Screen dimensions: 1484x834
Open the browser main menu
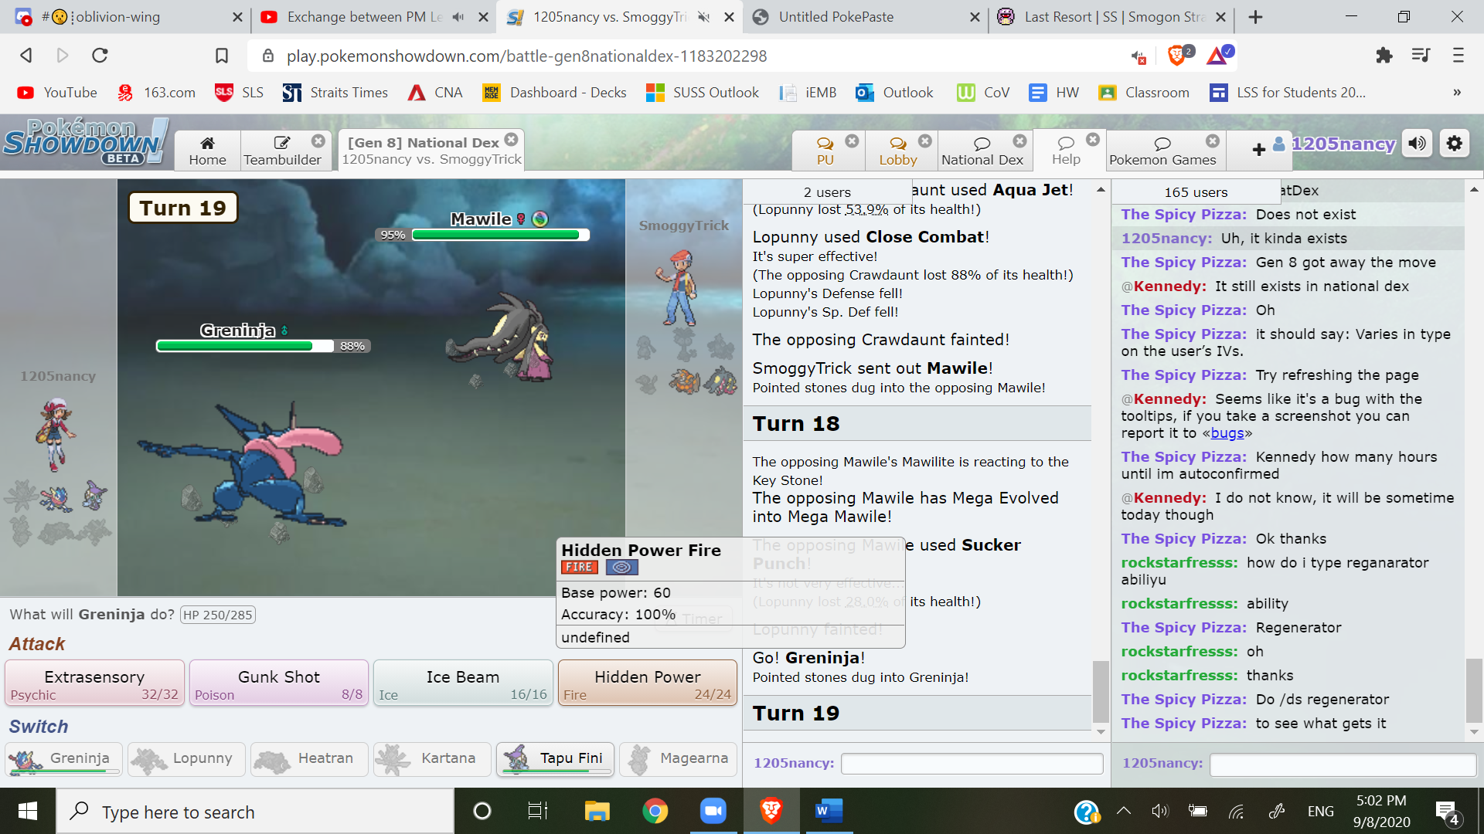pos(1458,56)
